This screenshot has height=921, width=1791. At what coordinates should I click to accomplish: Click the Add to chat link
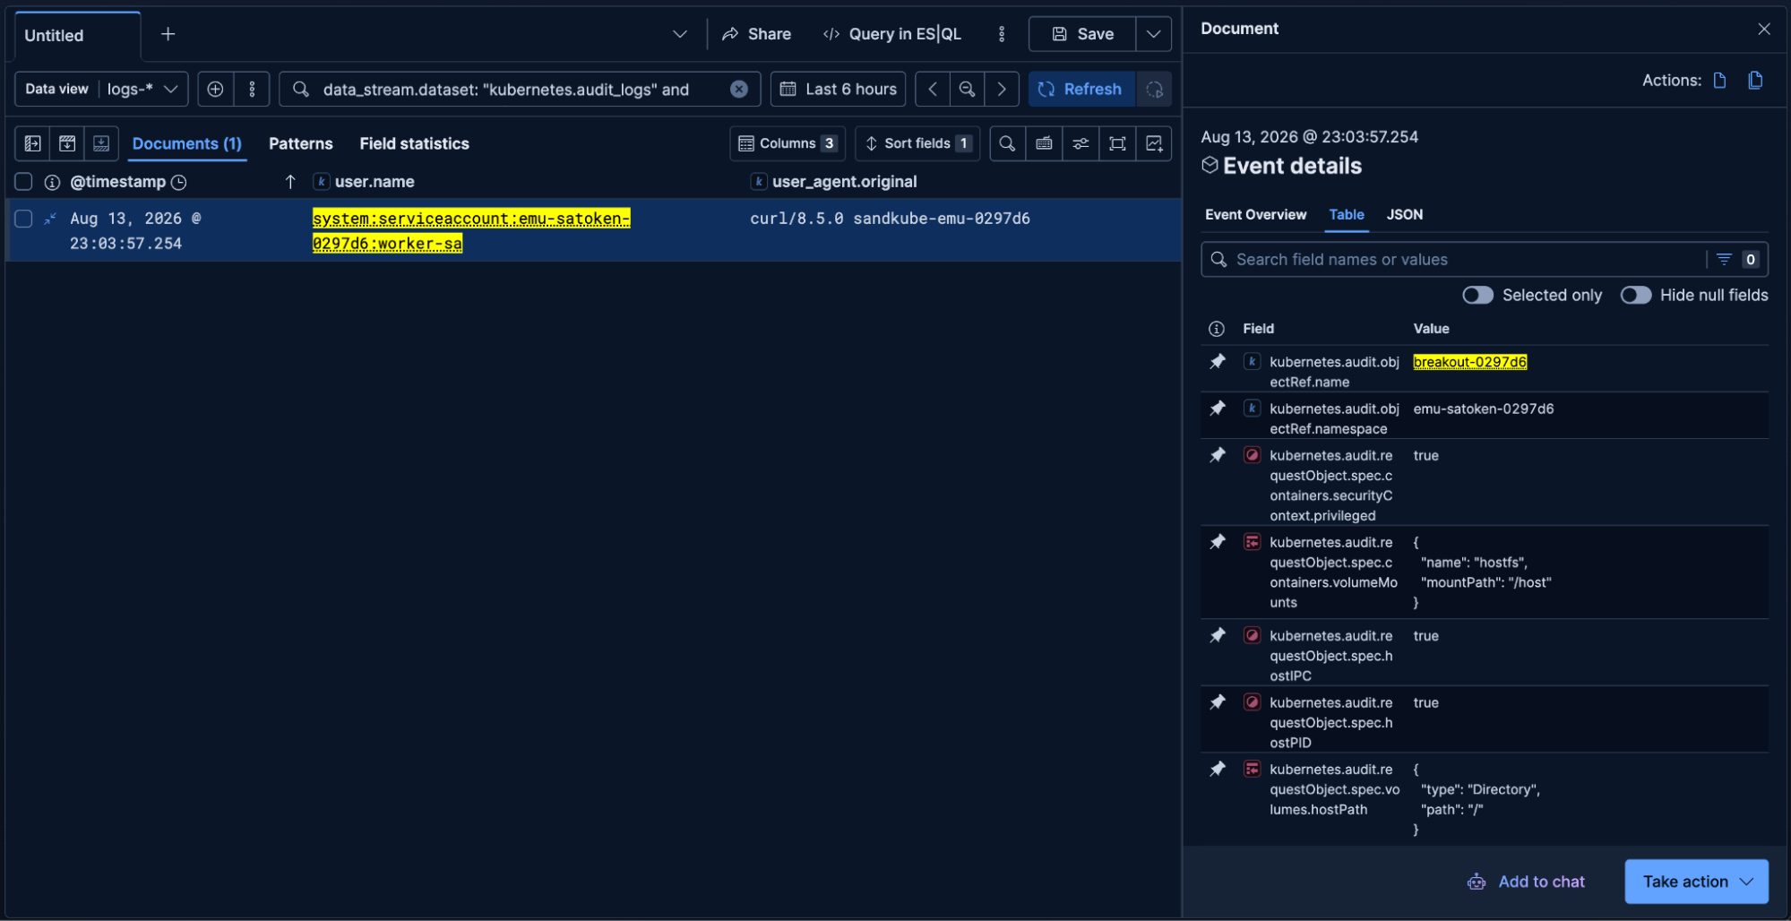click(x=1526, y=882)
